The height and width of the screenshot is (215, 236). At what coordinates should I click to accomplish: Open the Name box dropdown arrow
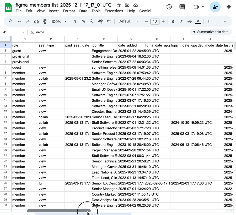pos(23,32)
